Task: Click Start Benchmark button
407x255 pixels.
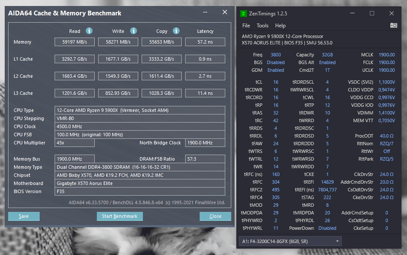Action: click(x=119, y=216)
